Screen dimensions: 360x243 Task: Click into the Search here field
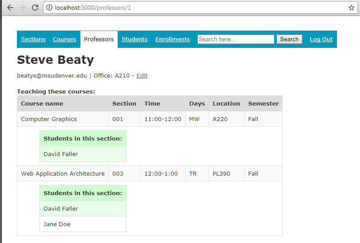(x=236, y=39)
